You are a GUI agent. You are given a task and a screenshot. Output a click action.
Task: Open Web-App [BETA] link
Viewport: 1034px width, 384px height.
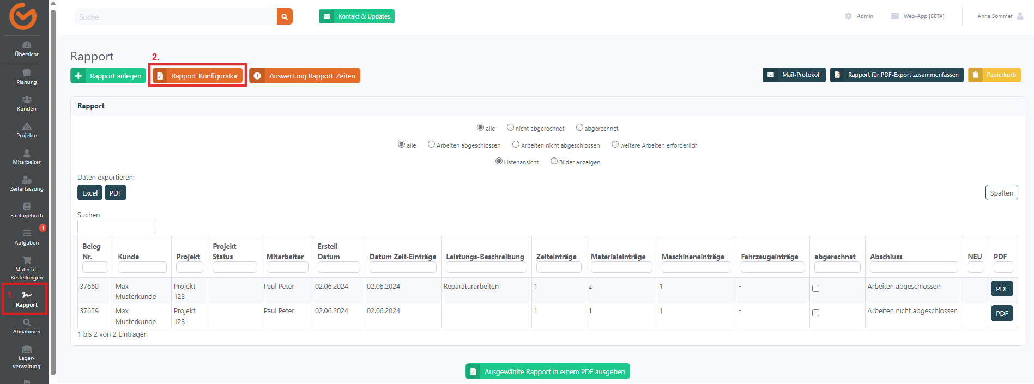918,16
